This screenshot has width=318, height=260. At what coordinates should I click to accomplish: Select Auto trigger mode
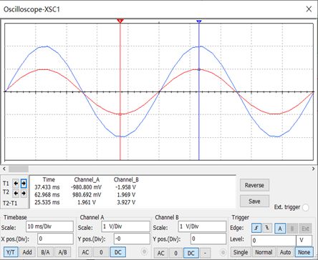tap(285, 252)
